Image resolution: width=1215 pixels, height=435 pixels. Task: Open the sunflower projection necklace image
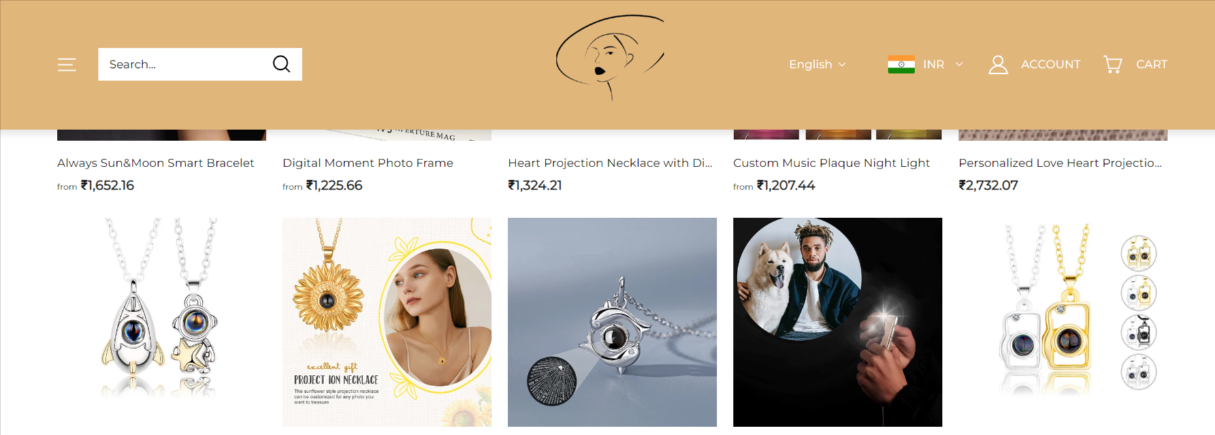pos(387,322)
